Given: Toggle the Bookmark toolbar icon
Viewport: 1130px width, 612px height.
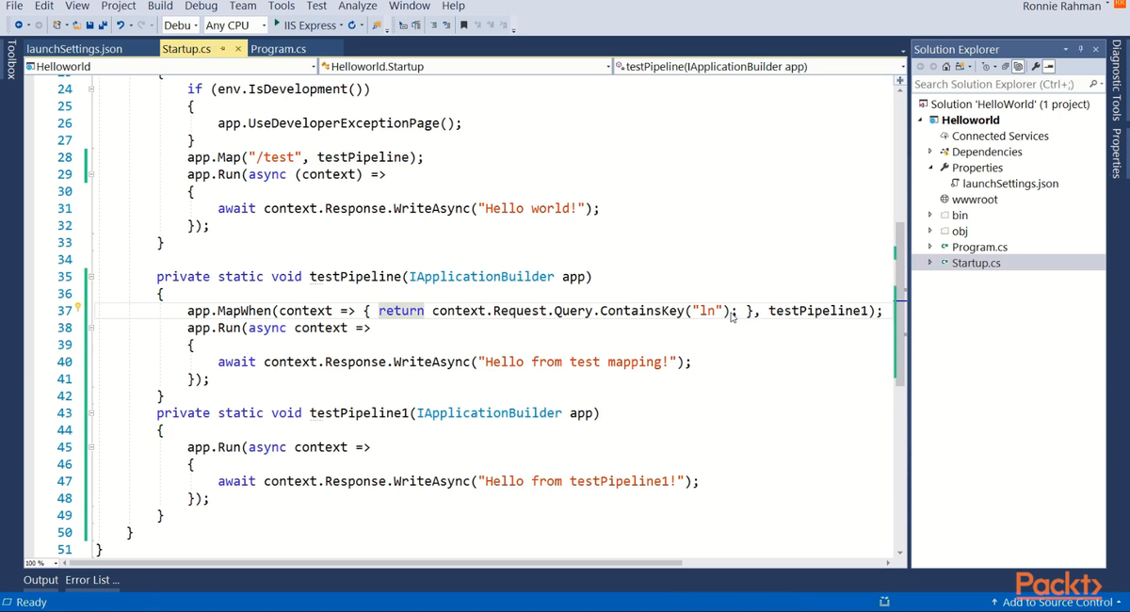Looking at the screenshot, I should 463,24.
